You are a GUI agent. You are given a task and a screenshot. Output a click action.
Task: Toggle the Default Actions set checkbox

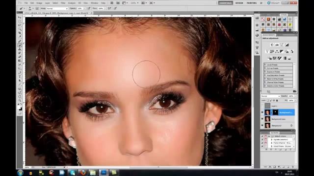pos(262,136)
